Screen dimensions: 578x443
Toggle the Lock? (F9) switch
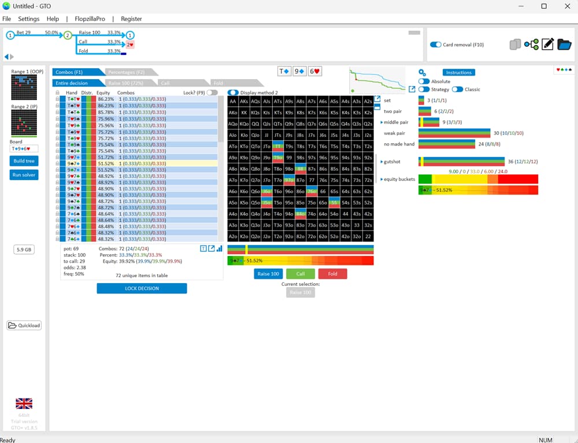coord(212,93)
